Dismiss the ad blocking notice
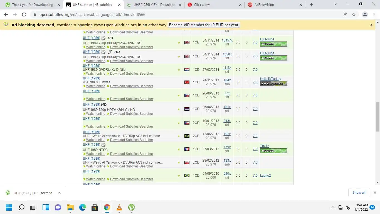Screen dimensions: 380x214 371,25
